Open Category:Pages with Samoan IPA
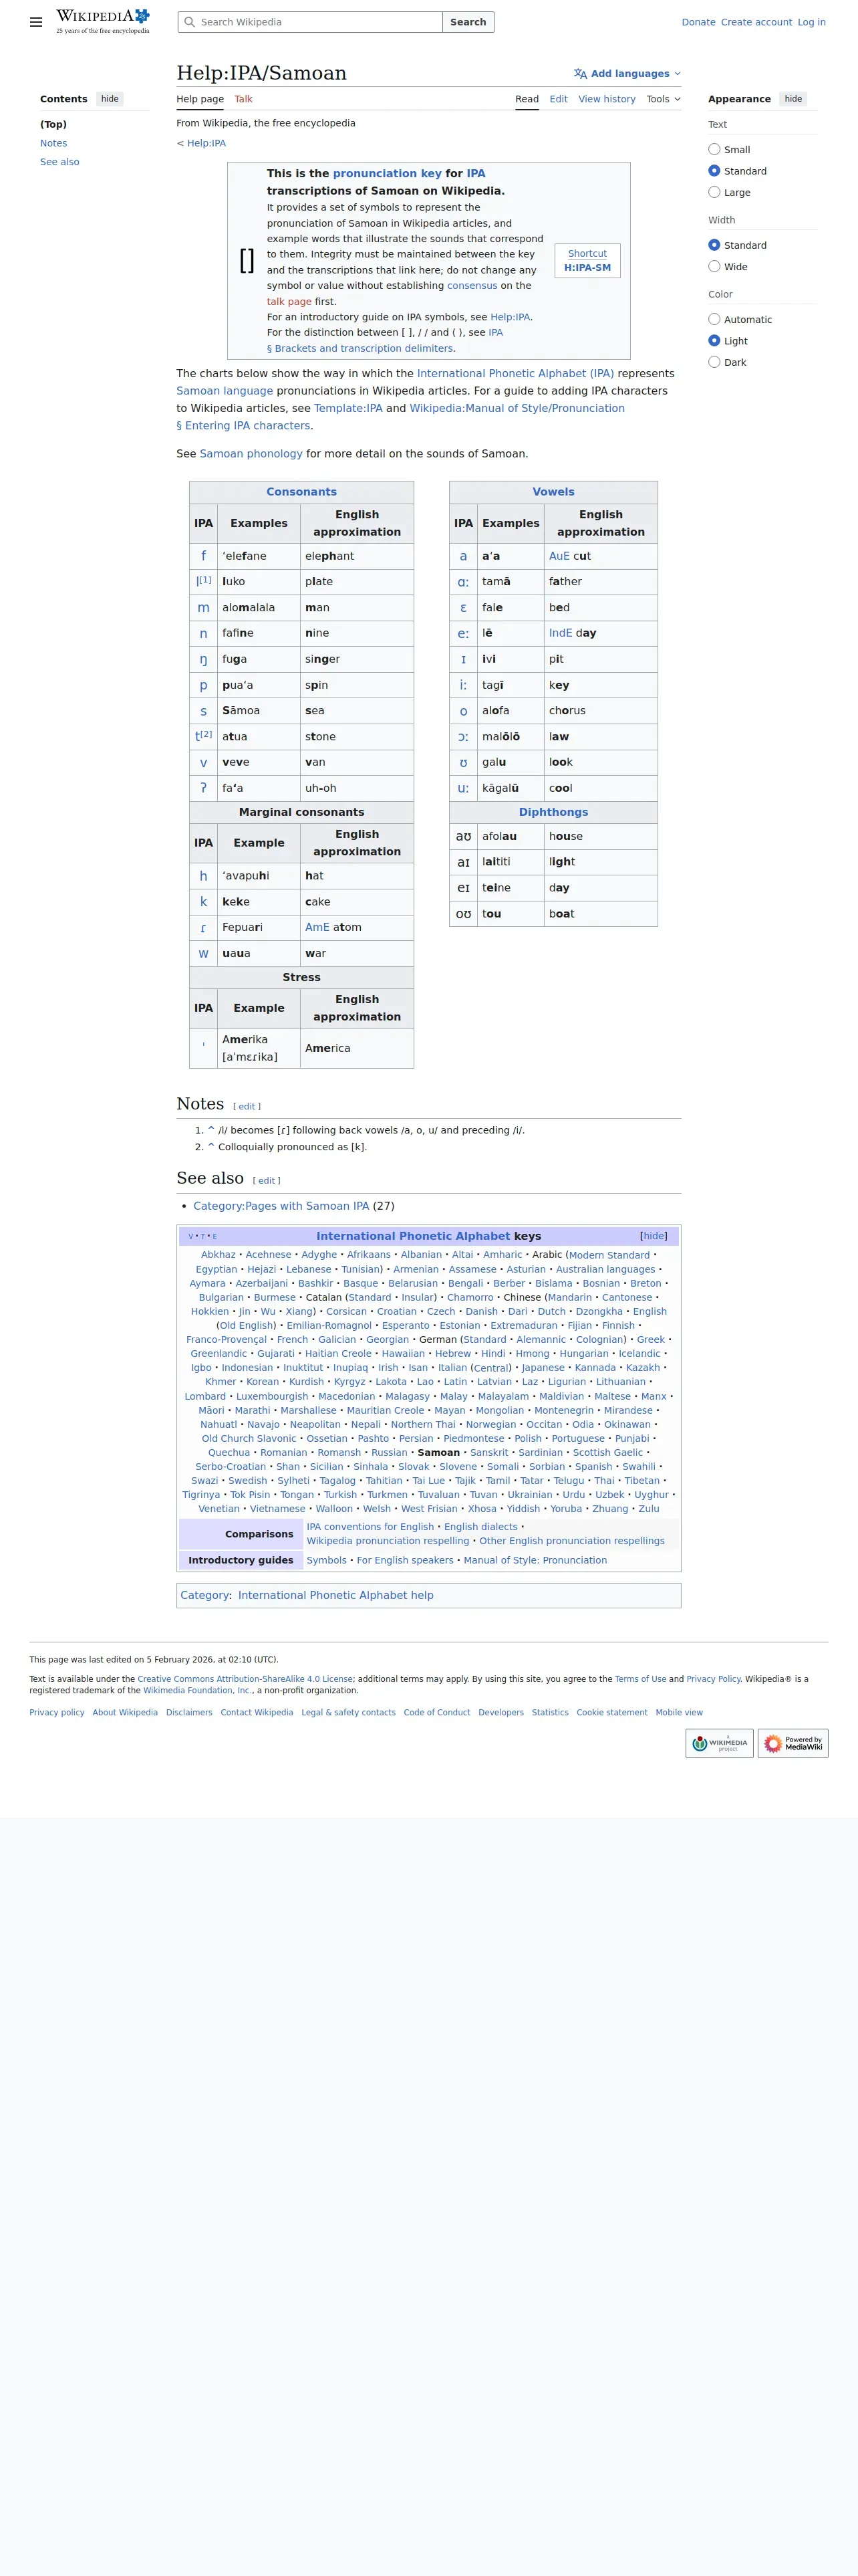The image size is (858, 2576). (281, 1206)
